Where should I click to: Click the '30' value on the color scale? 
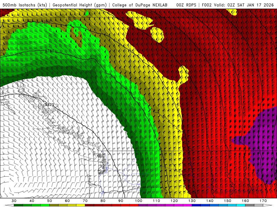pos(14,201)
